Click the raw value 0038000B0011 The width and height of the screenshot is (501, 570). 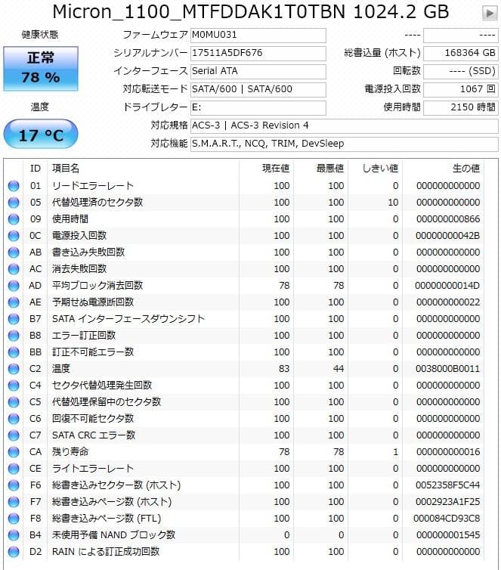coord(448,369)
